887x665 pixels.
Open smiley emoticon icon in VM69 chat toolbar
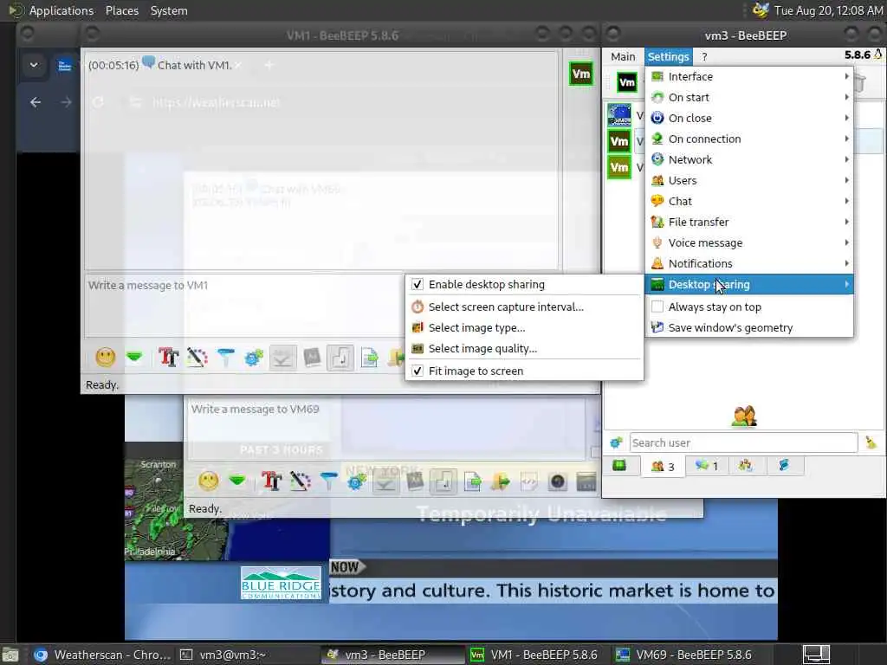tap(209, 481)
